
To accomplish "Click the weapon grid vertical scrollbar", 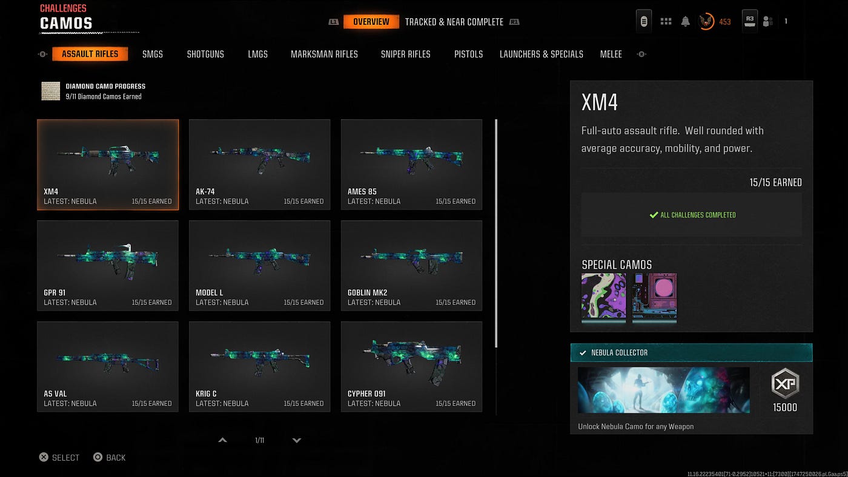I will [x=496, y=234].
